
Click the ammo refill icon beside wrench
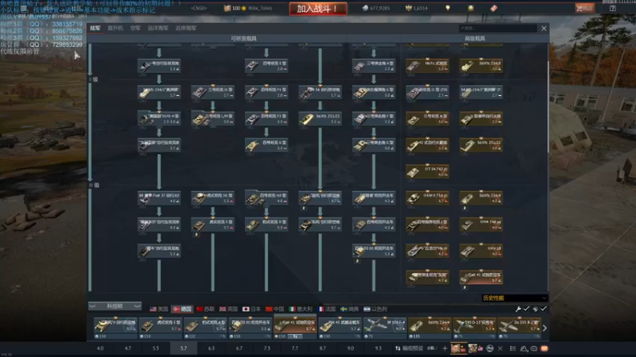[x=535, y=309]
